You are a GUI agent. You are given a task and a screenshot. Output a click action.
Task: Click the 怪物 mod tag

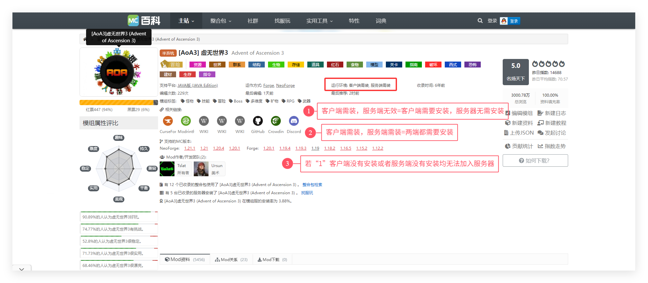187,101
